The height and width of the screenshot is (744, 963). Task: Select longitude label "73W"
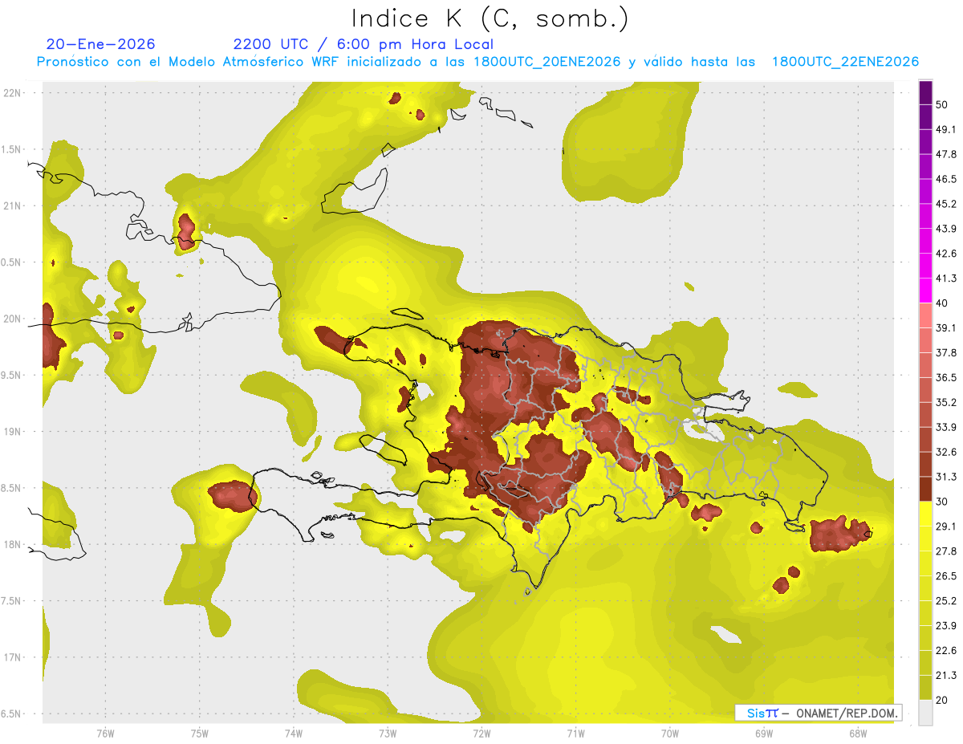(x=388, y=734)
